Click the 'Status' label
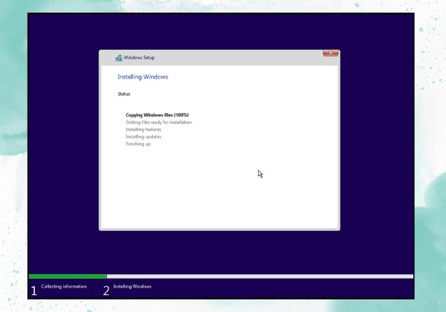 pos(124,94)
